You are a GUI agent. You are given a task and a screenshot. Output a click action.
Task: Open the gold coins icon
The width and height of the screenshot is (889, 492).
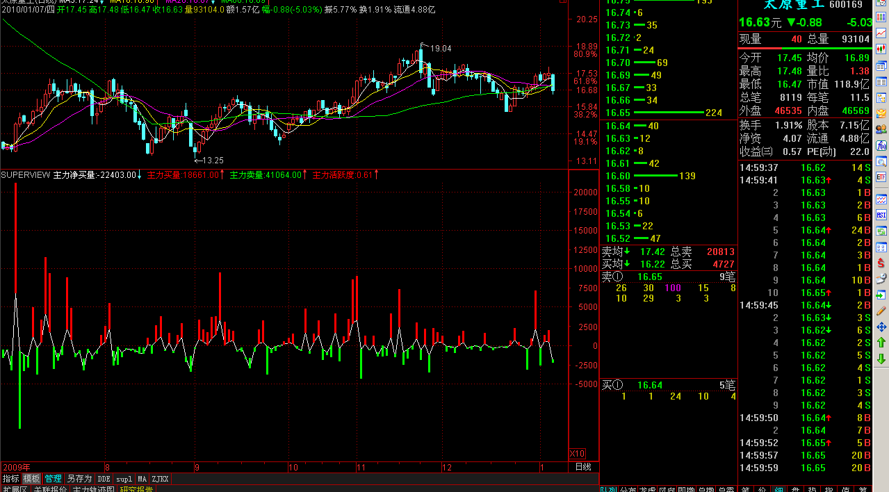tap(881, 113)
